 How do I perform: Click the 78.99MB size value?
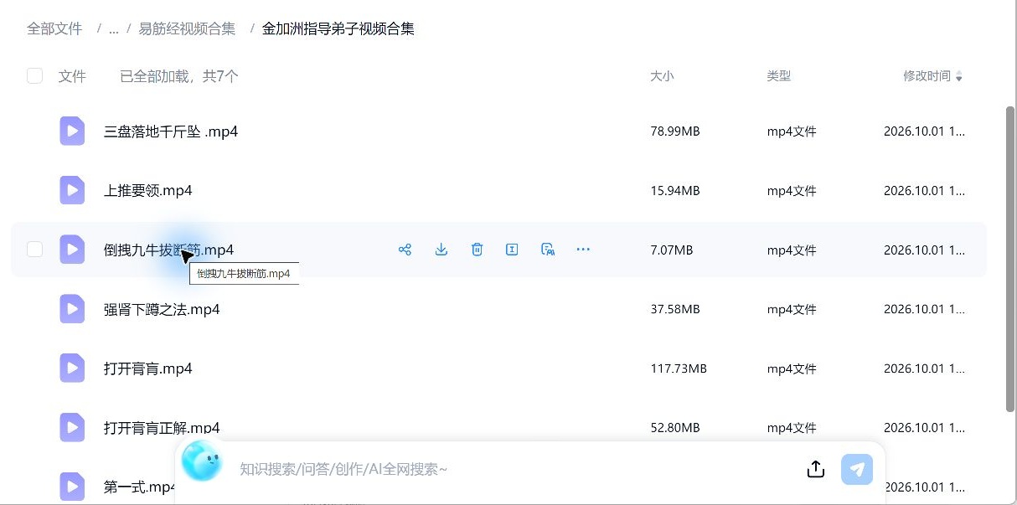coord(675,131)
